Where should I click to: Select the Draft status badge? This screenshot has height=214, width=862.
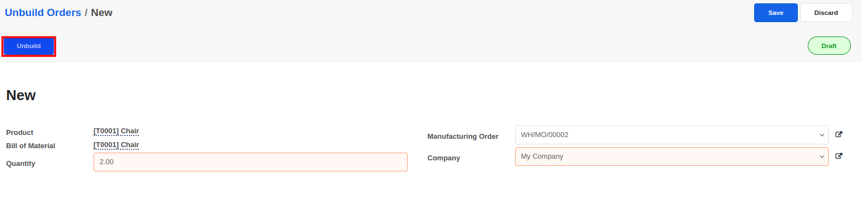(829, 46)
